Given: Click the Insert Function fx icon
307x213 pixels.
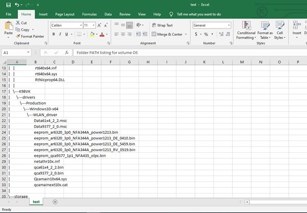Looking at the screenshot, I should click(67, 53).
